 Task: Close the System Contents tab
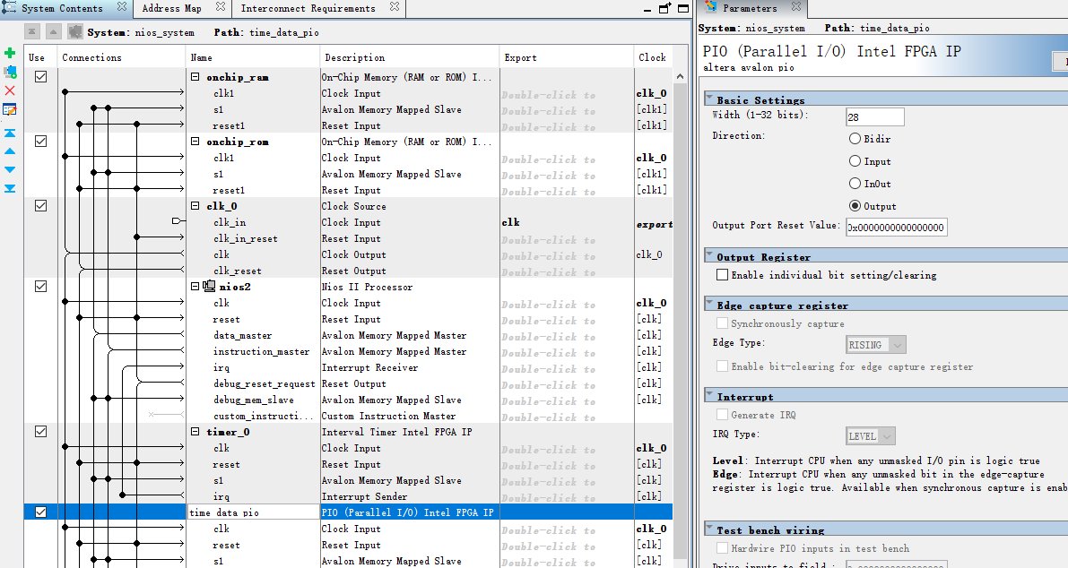(121, 7)
